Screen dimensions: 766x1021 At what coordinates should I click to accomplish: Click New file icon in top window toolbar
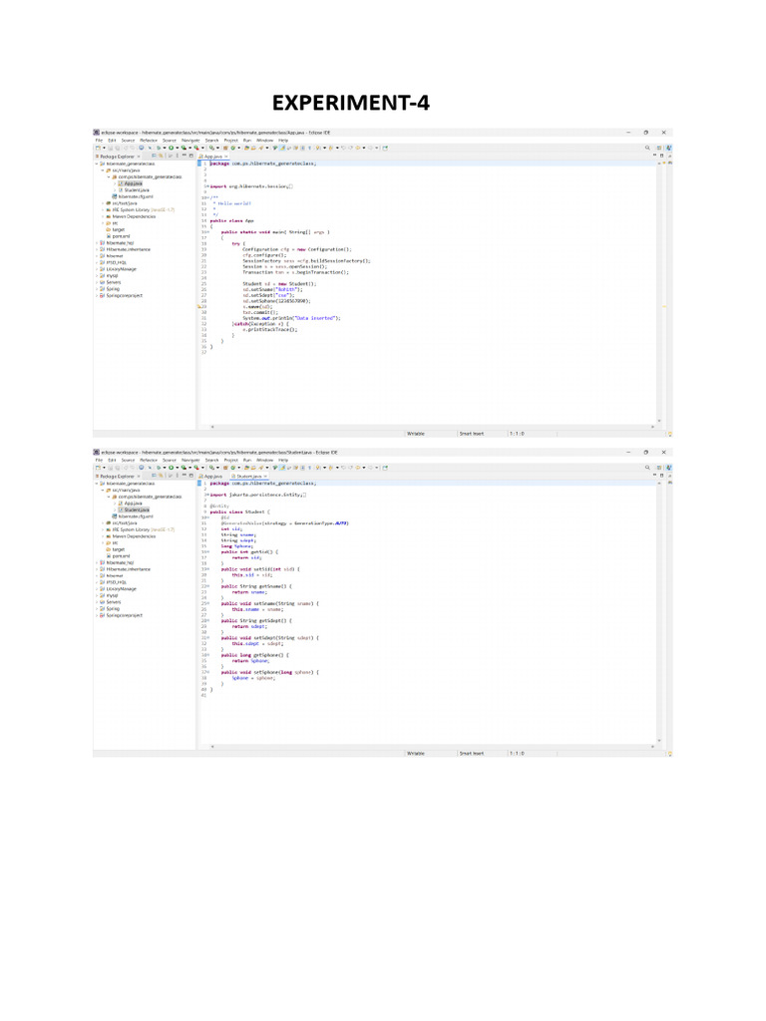coord(99,148)
